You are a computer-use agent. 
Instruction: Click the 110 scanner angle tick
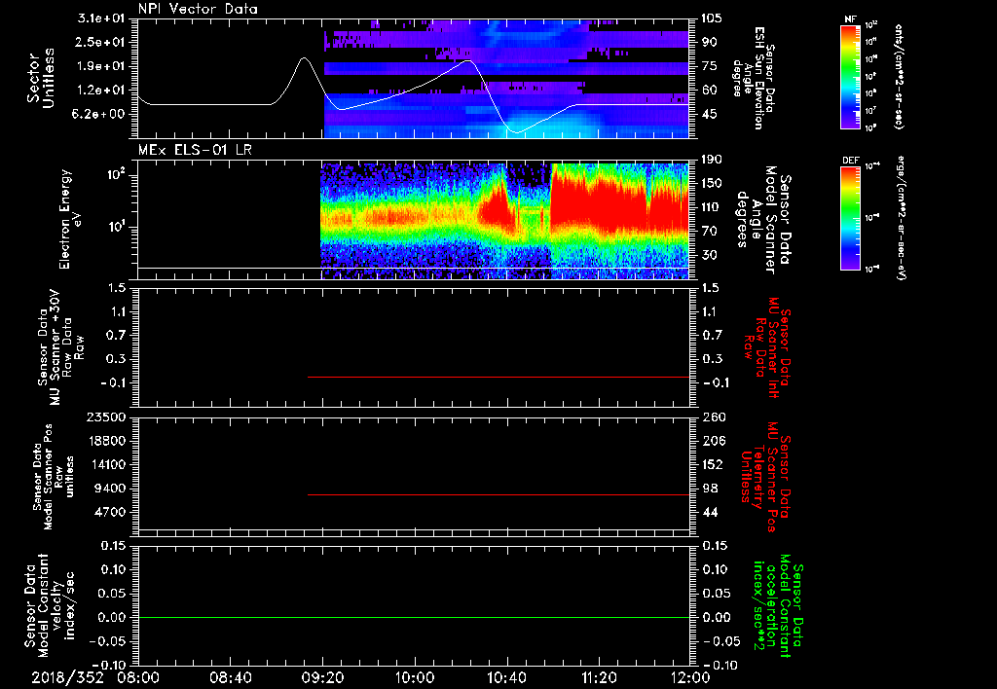point(712,207)
